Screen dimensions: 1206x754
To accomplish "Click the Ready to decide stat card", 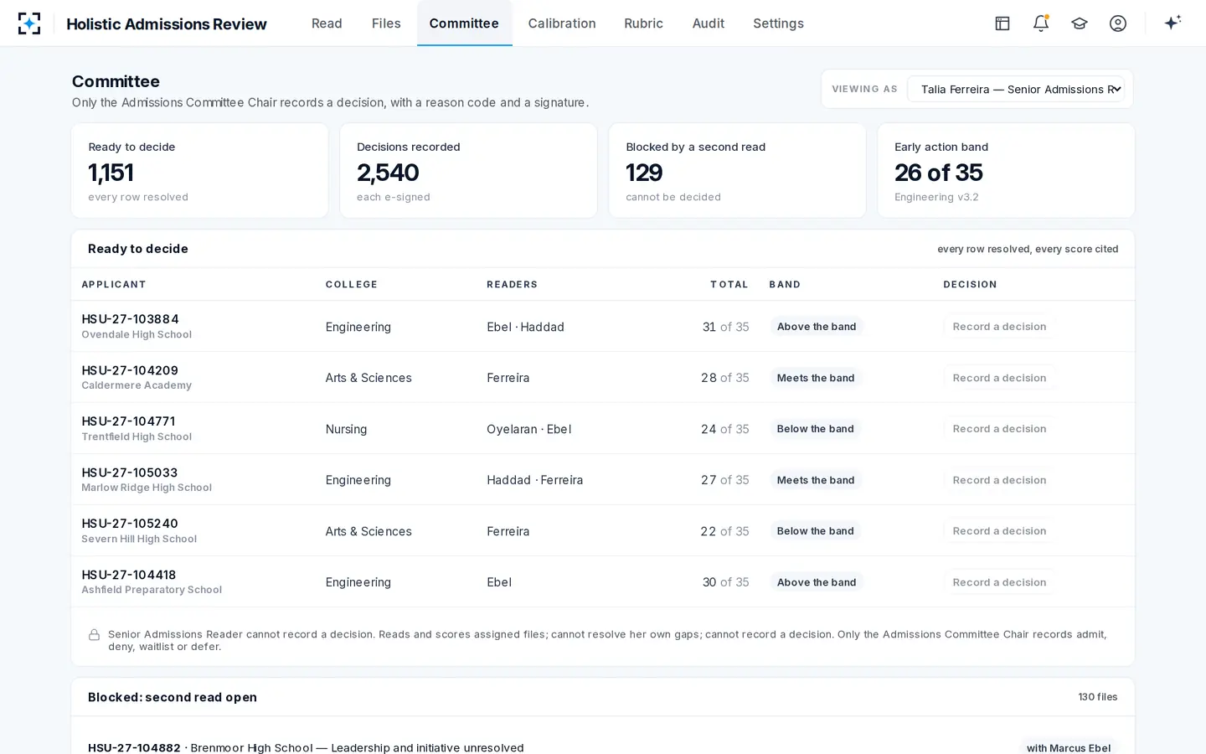I will point(199,171).
